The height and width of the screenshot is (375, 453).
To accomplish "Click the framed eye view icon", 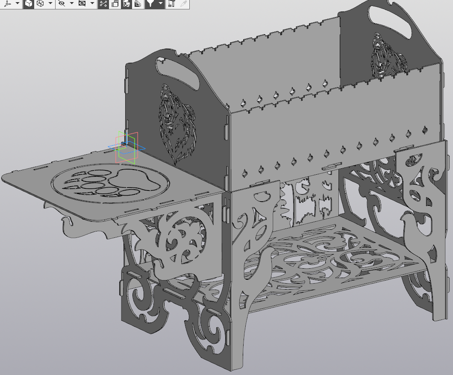I will pyautogui.click(x=82, y=3).
